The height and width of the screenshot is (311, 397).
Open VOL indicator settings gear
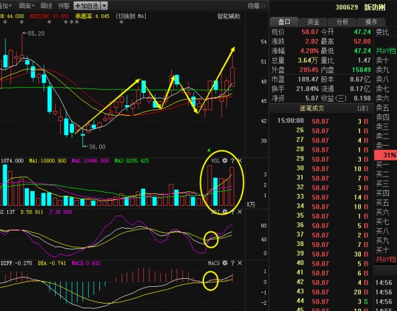tap(225, 160)
